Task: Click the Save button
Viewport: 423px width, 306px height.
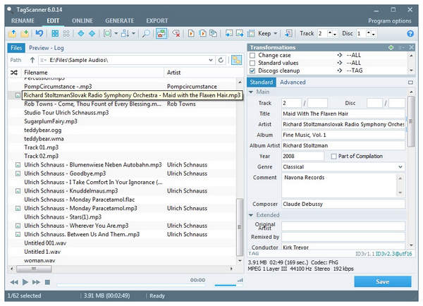Action: click(x=383, y=282)
